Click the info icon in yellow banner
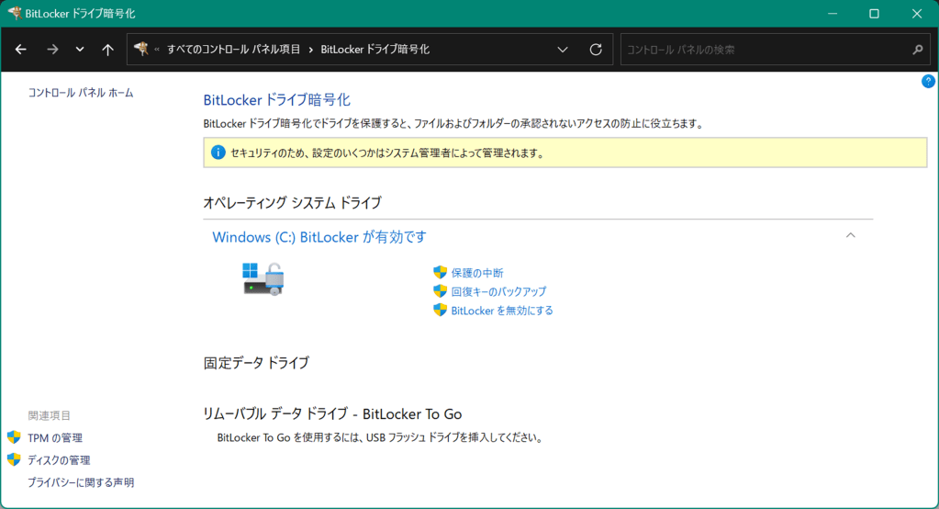 [218, 153]
